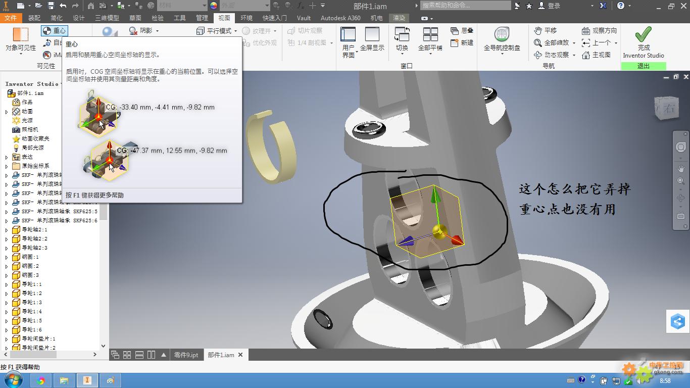Expand the 钢圈:1 tree node
690x388 pixels.
point(7,257)
